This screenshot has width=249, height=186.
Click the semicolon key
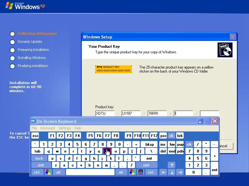[128, 158]
